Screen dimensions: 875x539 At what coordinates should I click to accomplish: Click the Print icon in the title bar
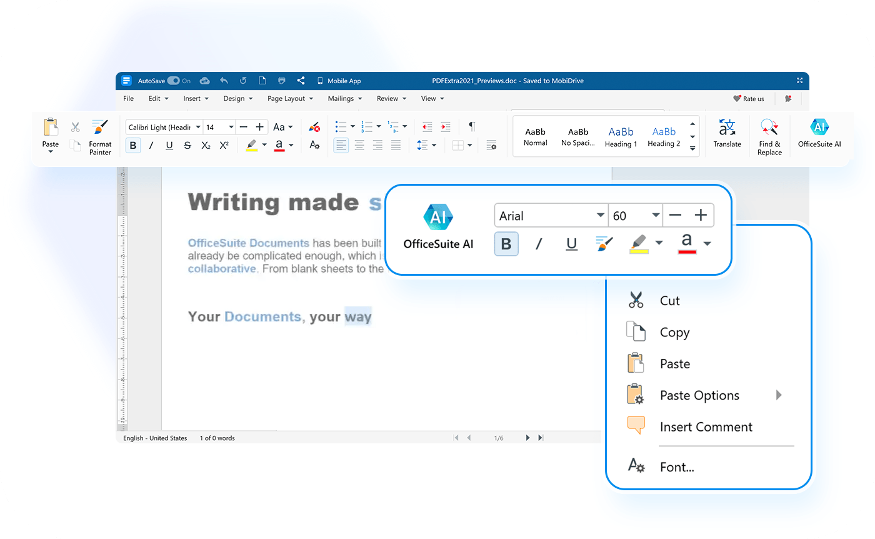point(281,80)
